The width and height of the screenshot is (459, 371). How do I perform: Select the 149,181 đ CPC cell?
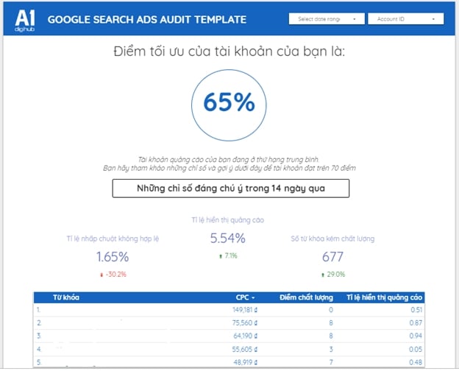[x=245, y=310]
